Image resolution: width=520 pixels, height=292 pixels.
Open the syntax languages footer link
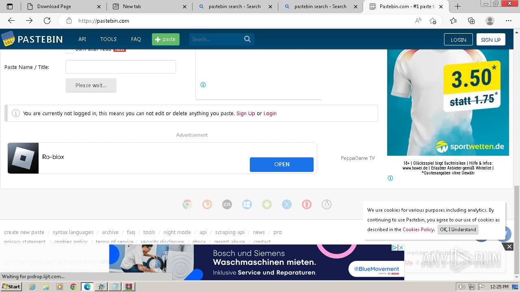[x=73, y=232]
